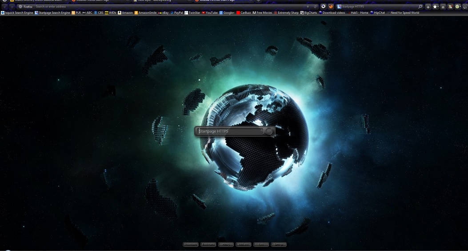Switch to the New Style userstyles.org tab
468x251 pixels.
point(161,1)
